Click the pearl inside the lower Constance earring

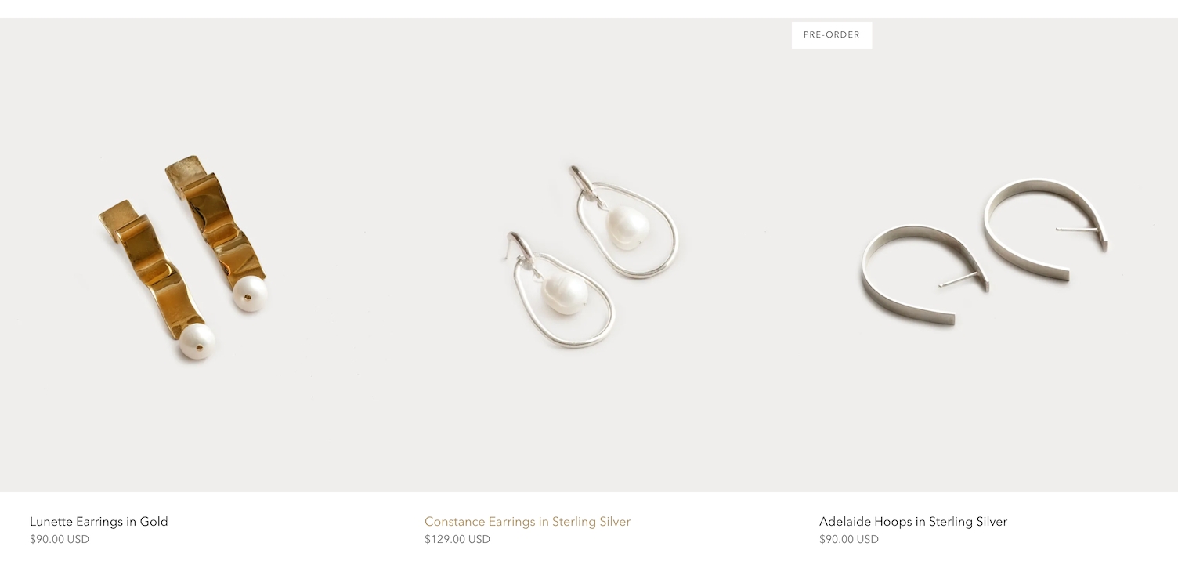(x=565, y=294)
